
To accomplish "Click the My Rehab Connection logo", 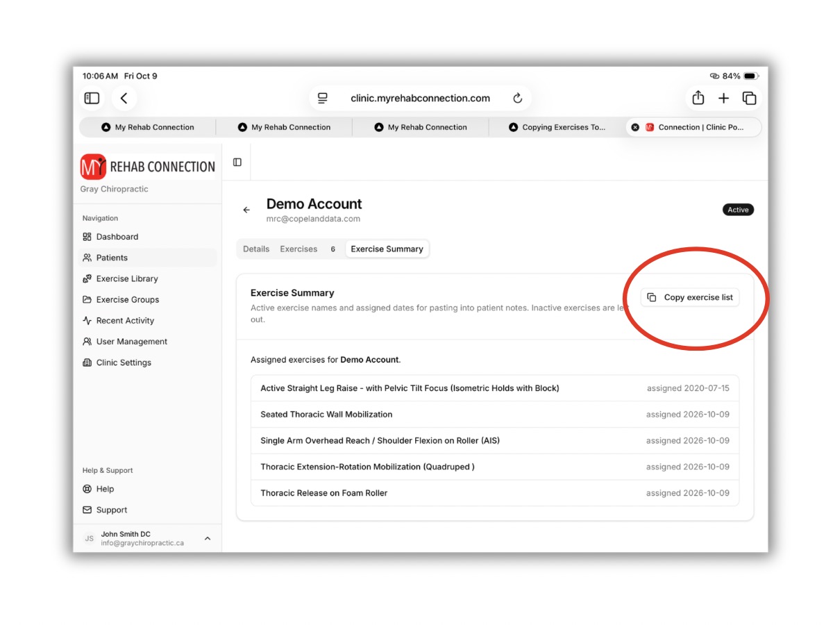I will pyautogui.click(x=148, y=167).
